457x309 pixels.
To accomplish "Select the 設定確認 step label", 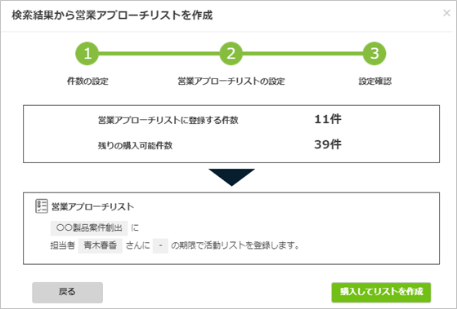I will point(374,81).
